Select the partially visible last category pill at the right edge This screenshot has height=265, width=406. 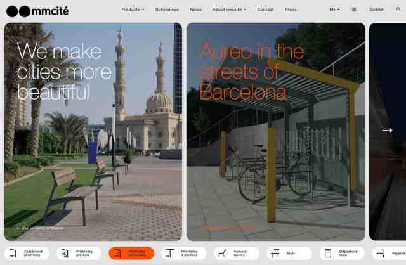click(x=389, y=253)
